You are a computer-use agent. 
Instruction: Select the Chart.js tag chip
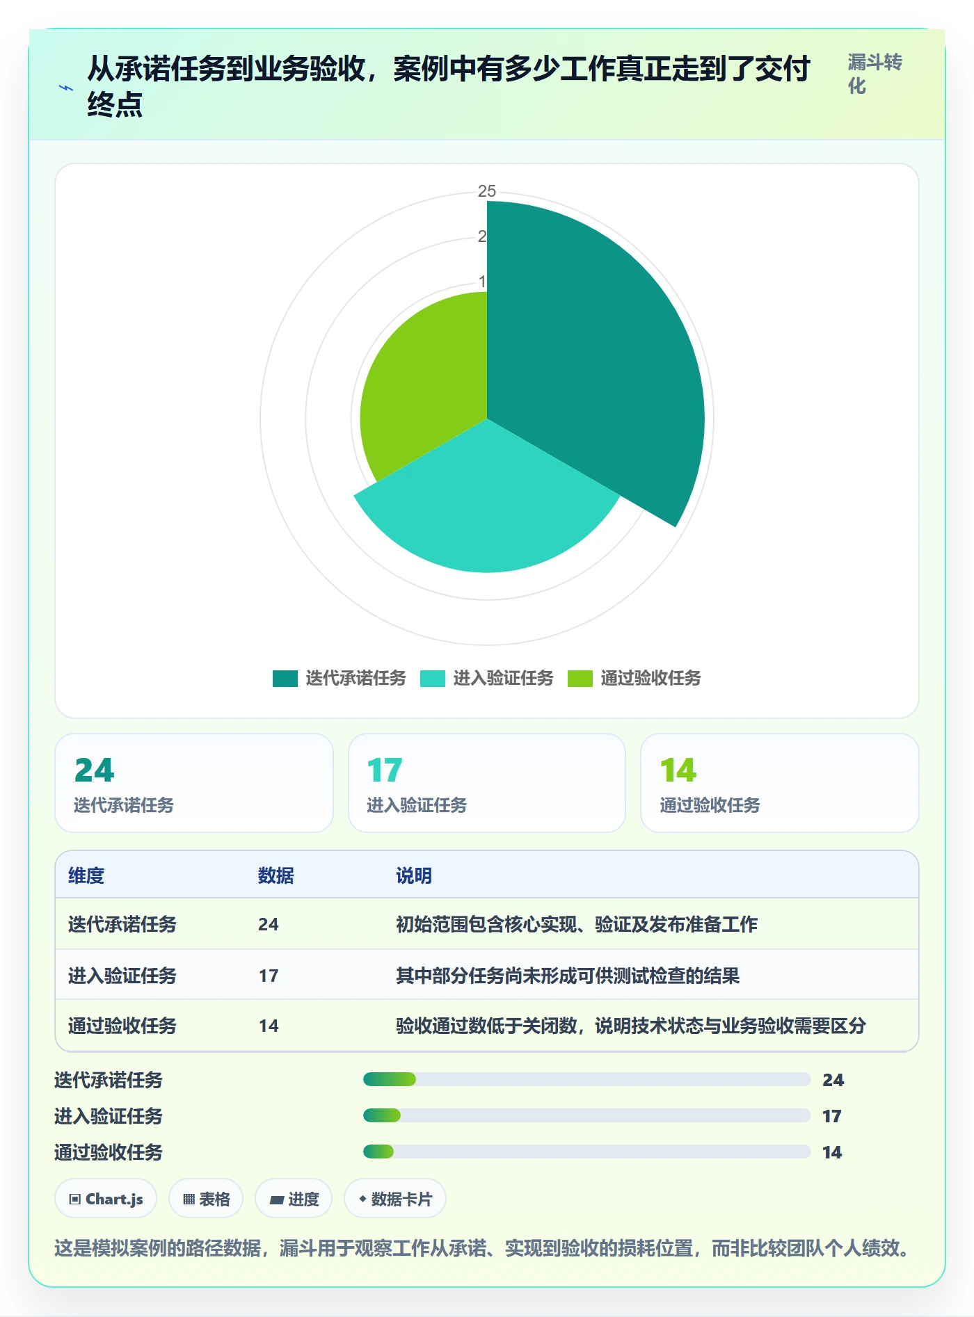coord(106,1199)
